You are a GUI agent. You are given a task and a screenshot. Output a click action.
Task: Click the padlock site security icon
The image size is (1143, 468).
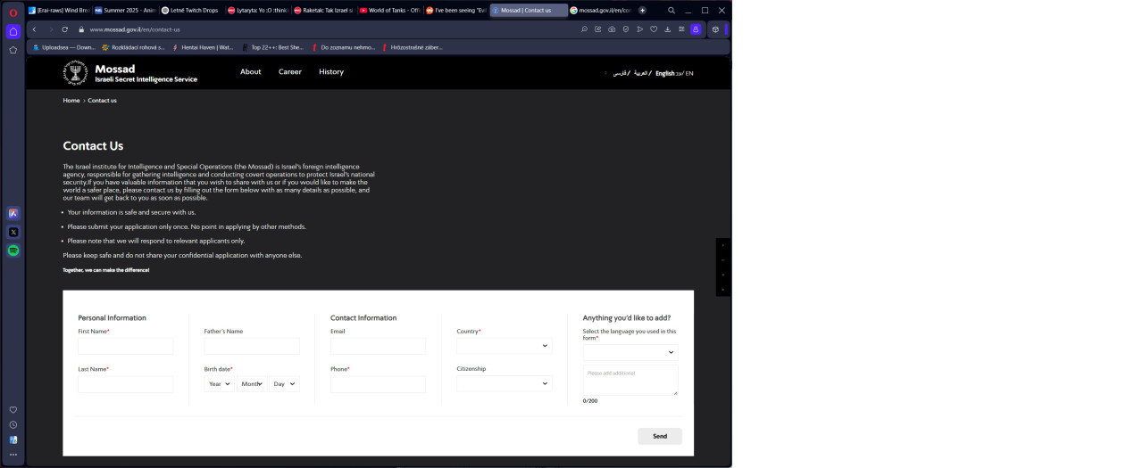(81, 29)
